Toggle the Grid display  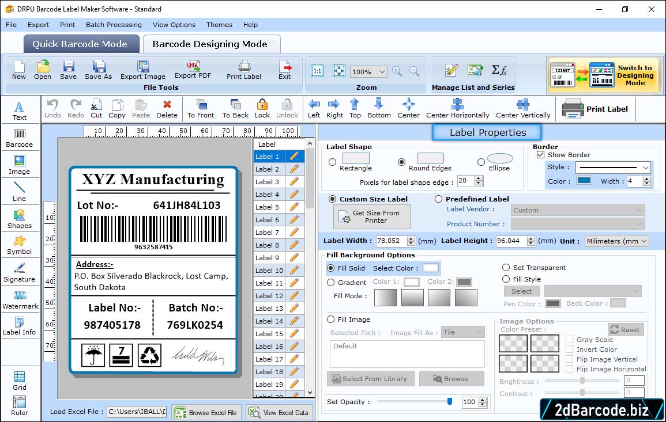point(19,381)
